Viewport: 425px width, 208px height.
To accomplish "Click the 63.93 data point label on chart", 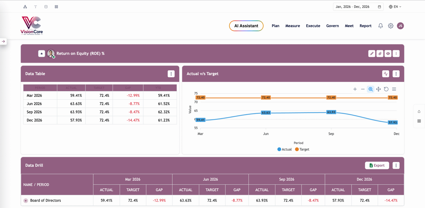I will [x=331, y=112].
